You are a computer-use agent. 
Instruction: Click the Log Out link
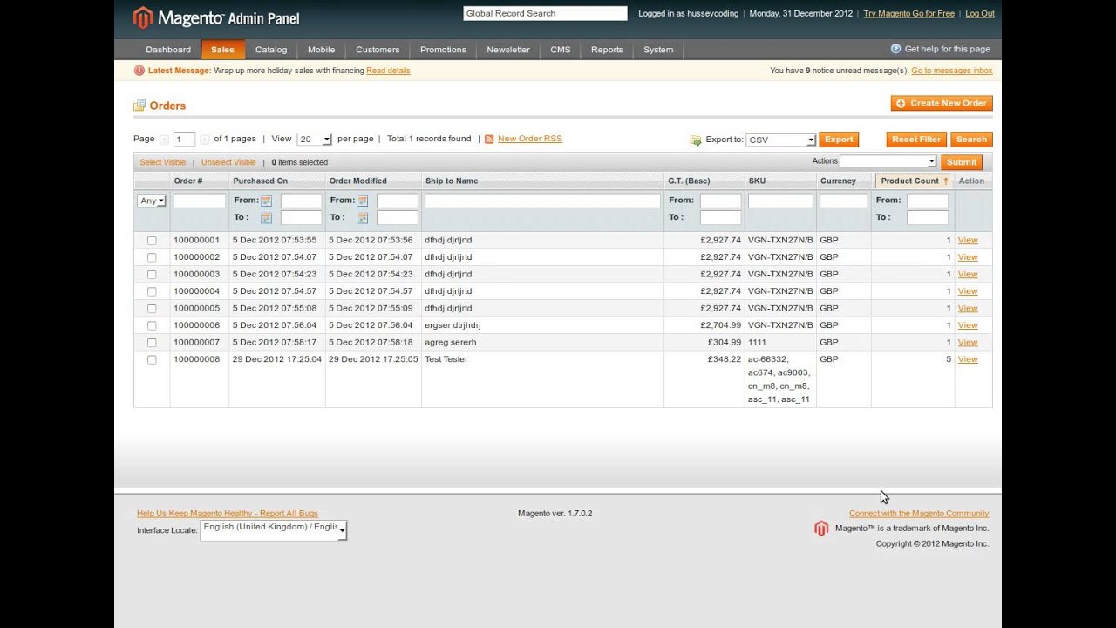point(980,14)
